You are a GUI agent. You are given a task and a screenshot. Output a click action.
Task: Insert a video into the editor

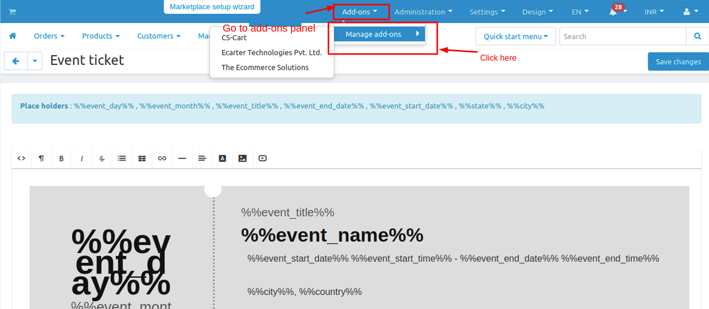[263, 159]
